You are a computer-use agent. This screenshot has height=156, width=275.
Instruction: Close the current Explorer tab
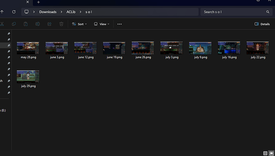pyautogui.click(x=27, y=2)
